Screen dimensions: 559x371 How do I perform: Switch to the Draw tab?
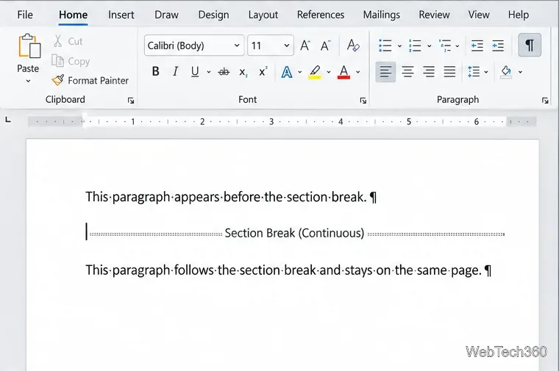166,15
